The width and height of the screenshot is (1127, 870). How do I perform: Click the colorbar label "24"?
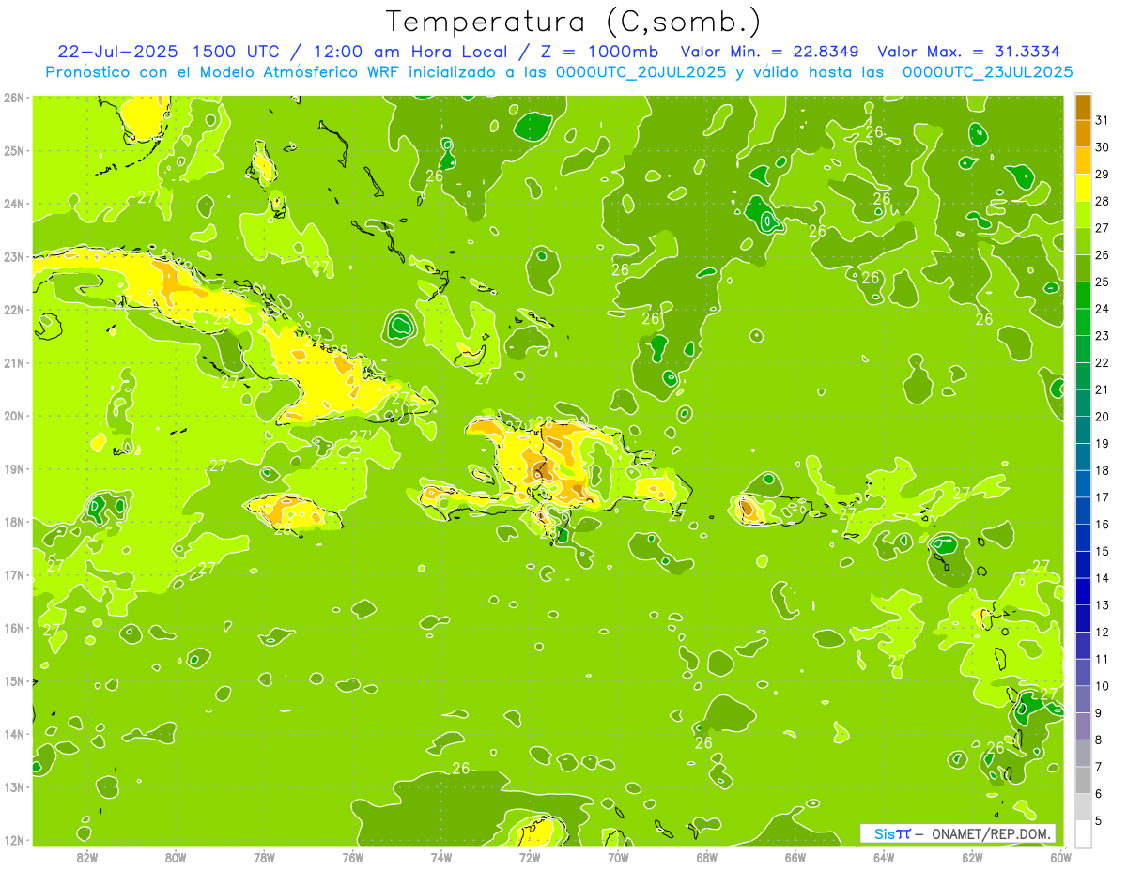pyautogui.click(x=1102, y=309)
